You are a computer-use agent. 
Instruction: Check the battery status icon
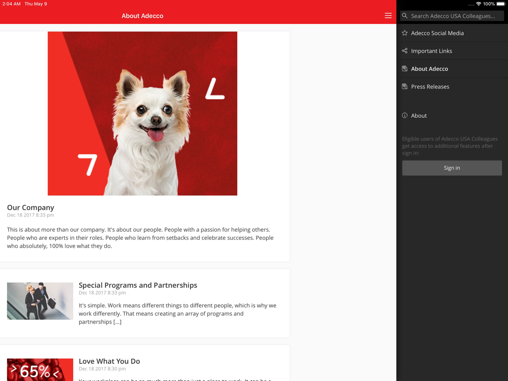coord(501,4)
